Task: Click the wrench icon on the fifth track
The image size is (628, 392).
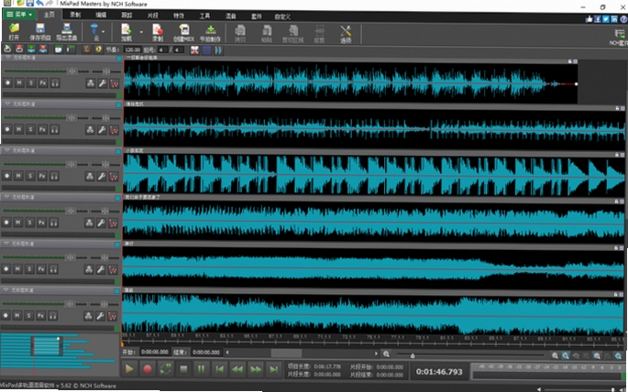Action: click(x=101, y=269)
